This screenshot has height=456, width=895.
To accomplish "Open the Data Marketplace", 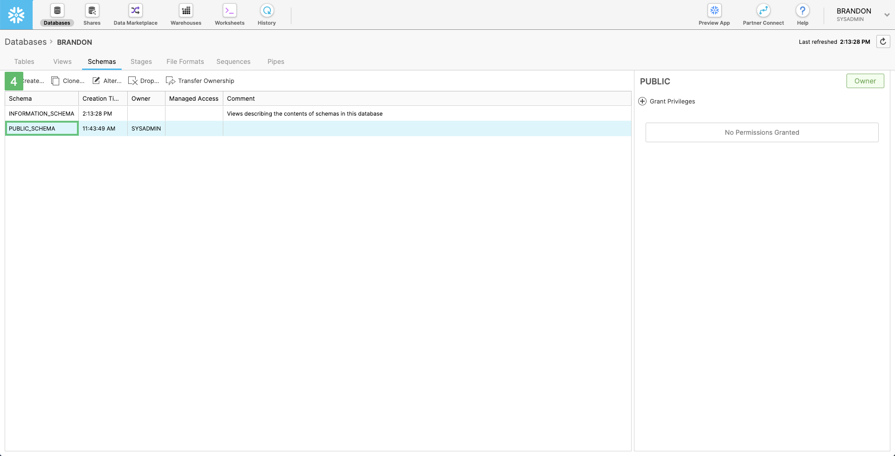I will [x=136, y=15].
